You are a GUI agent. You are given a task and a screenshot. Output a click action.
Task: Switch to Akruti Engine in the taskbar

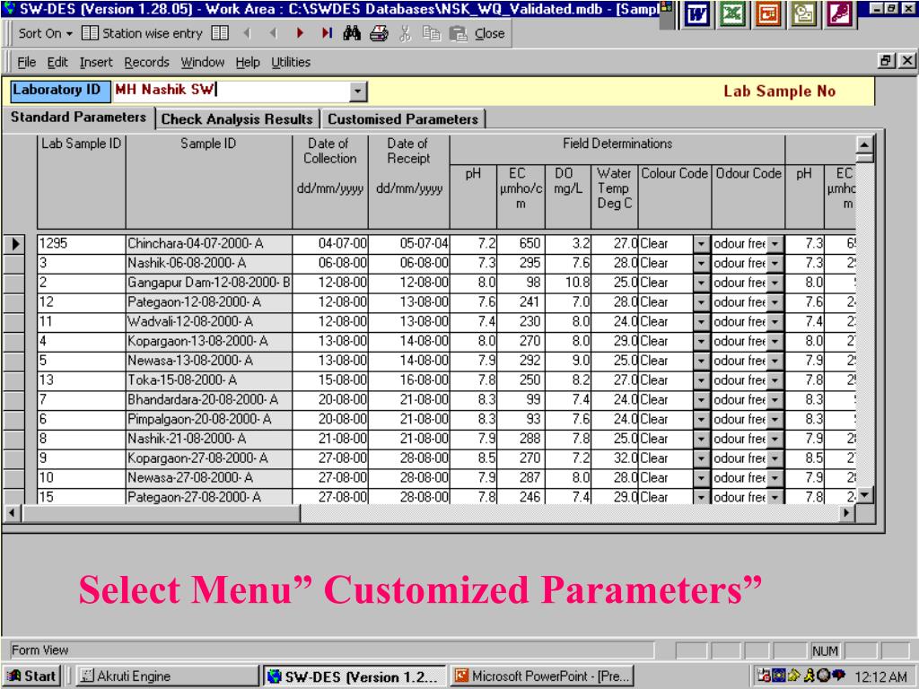click(166, 676)
